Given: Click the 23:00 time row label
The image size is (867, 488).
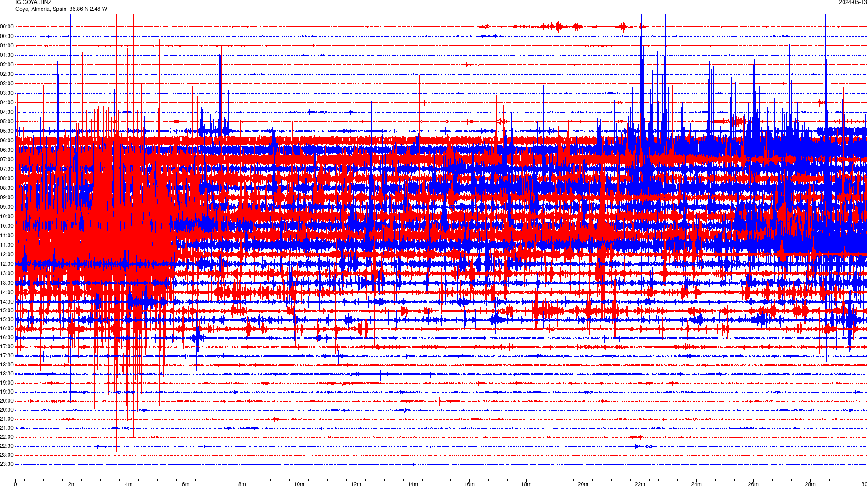Looking at the screenshot, I should tap(7, 455).
